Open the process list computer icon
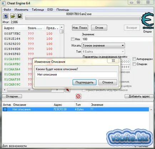The image size is (155, 149). pyautogui.click(x=5, y=16)
